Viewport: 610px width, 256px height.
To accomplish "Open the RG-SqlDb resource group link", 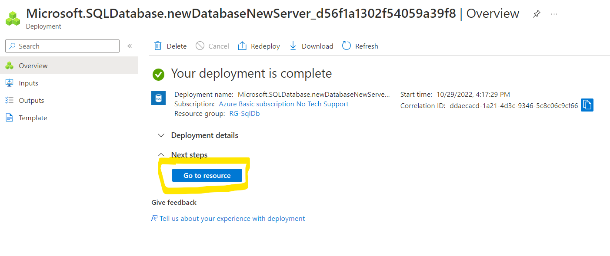I will point(244,114).
